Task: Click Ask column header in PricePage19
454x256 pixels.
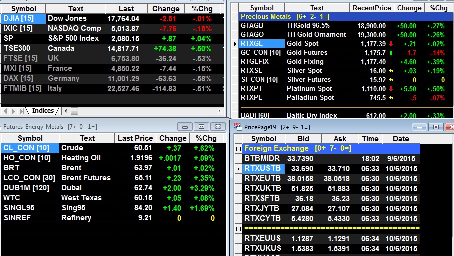Action: 340,139
